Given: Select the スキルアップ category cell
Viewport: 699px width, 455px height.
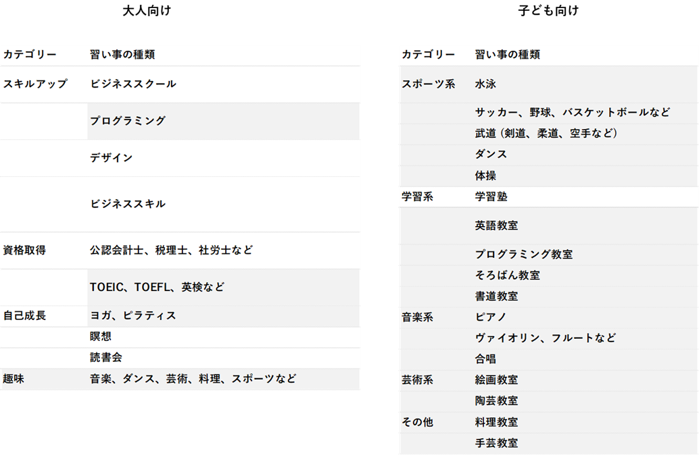Looking at the screenshot, I should 36,84.
